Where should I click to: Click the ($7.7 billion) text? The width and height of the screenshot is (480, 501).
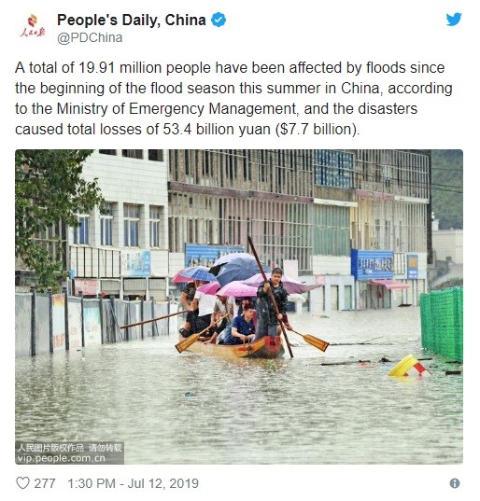click(318, 130)
